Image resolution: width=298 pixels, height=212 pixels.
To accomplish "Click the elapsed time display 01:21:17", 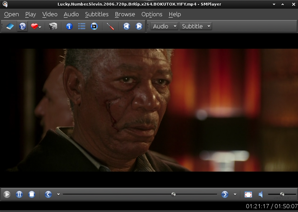I will [257, 206].
